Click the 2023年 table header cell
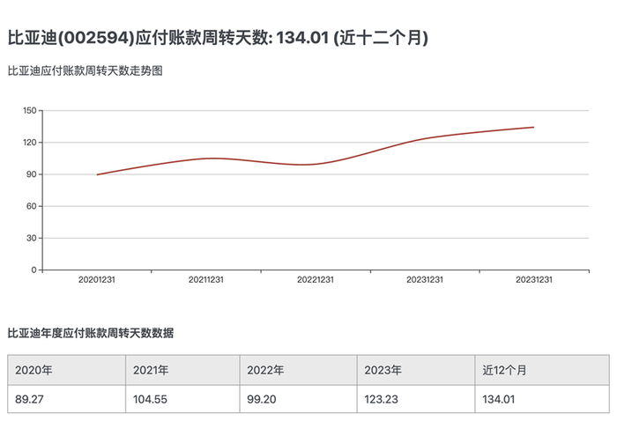 (x=416, y=370)
